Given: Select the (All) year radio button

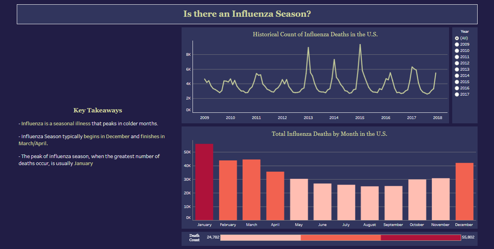Looking at the screenshot, I should click(x=457, y=38).
